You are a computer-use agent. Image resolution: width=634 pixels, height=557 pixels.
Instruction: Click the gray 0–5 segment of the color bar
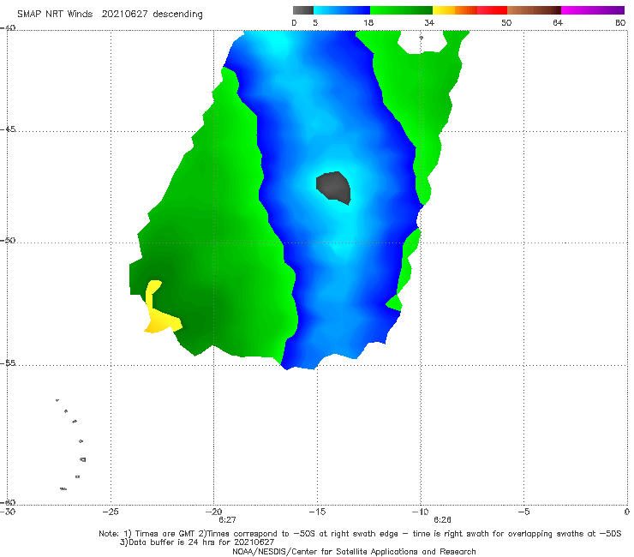(x=302, y=10)
